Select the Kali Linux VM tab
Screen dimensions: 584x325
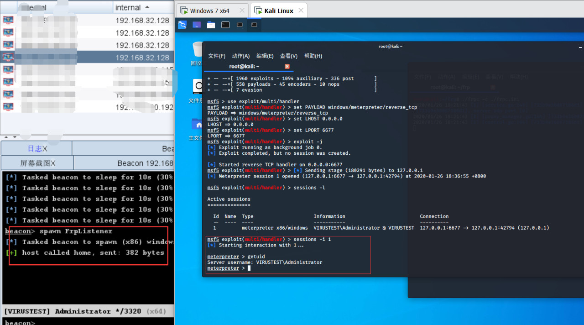click(x=279, y=10)
